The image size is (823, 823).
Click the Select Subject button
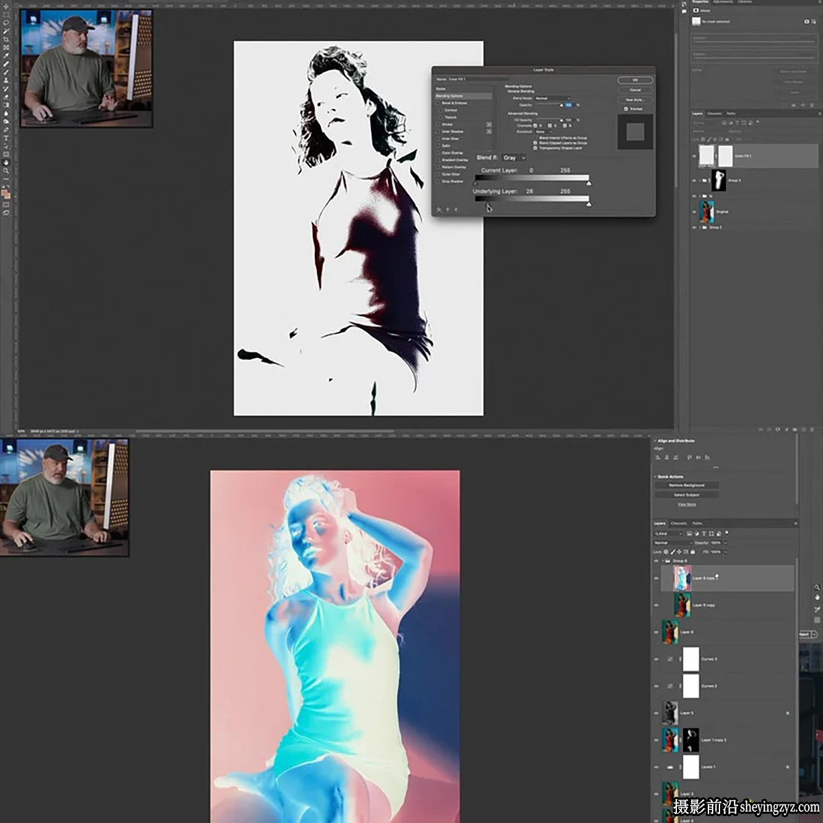coord(687,494)
